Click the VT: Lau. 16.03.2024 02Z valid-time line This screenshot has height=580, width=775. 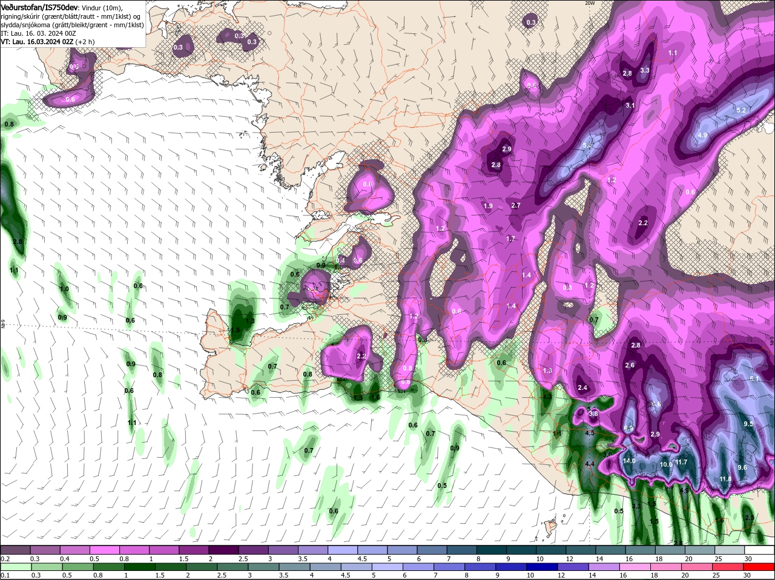tap(48, 42)
